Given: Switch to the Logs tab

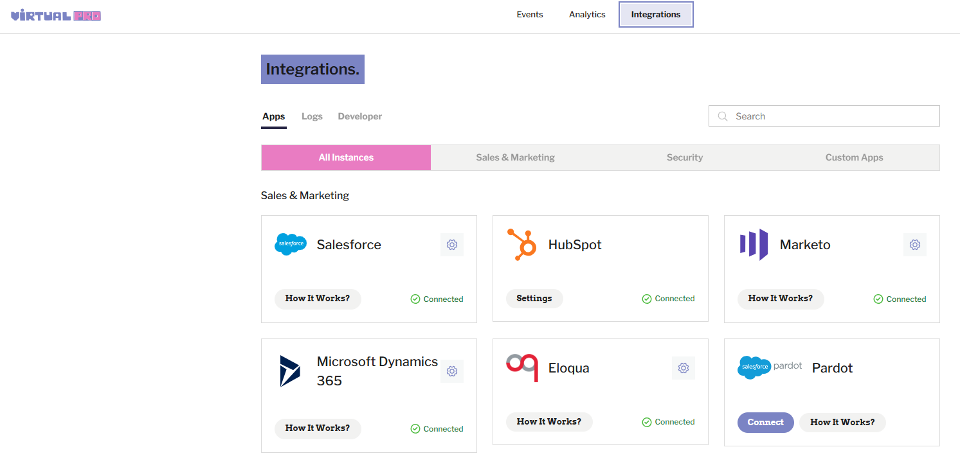Looking at the screenshot, I should click(x=312, y=116).
